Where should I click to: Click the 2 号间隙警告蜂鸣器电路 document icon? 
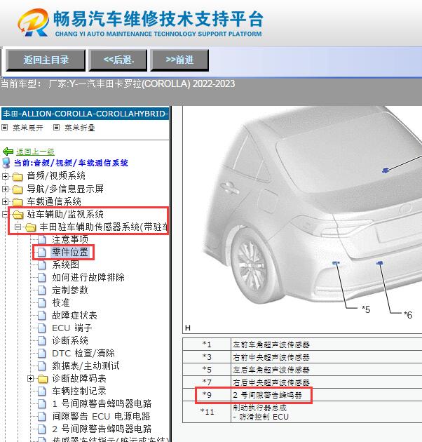(41, 429)
